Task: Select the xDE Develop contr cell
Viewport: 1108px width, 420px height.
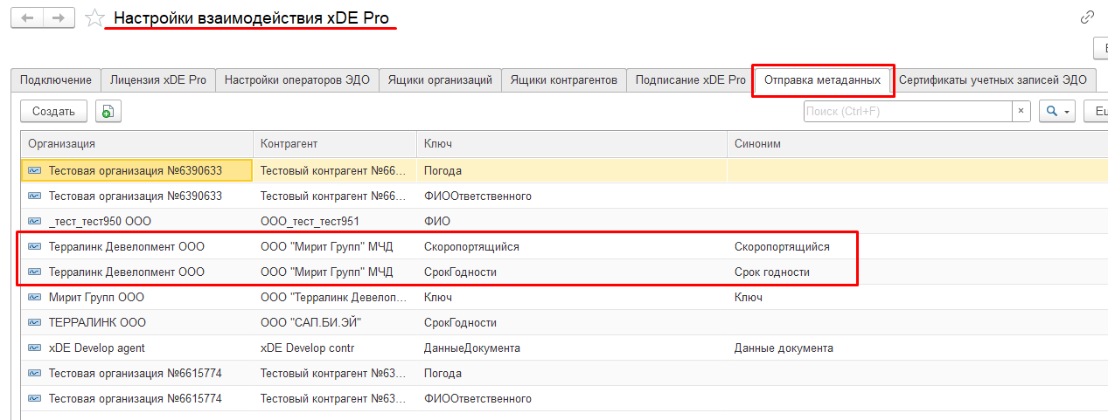Action: pyautogui.click(x=335, y=348)
